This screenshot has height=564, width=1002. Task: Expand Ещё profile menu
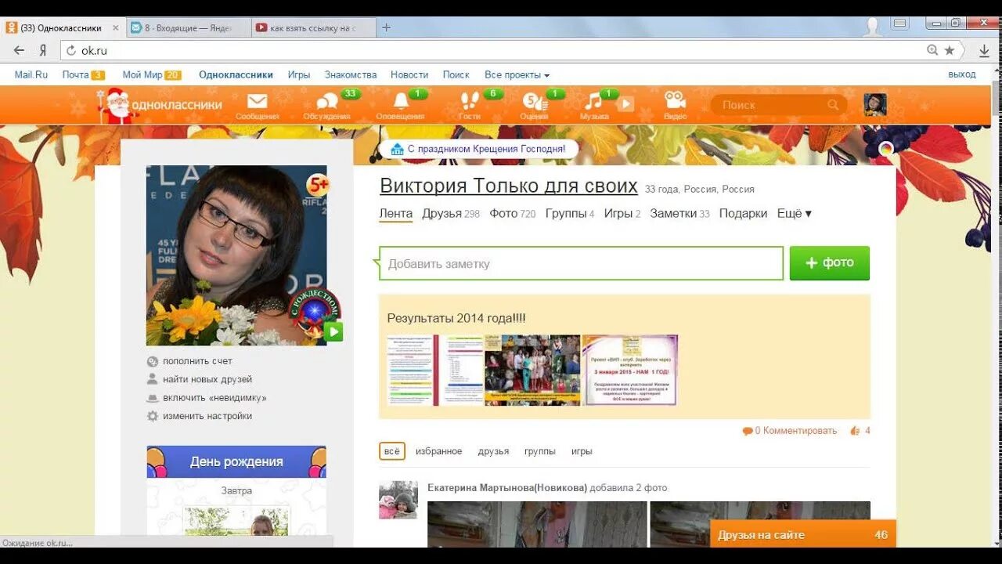coord(794,213)
